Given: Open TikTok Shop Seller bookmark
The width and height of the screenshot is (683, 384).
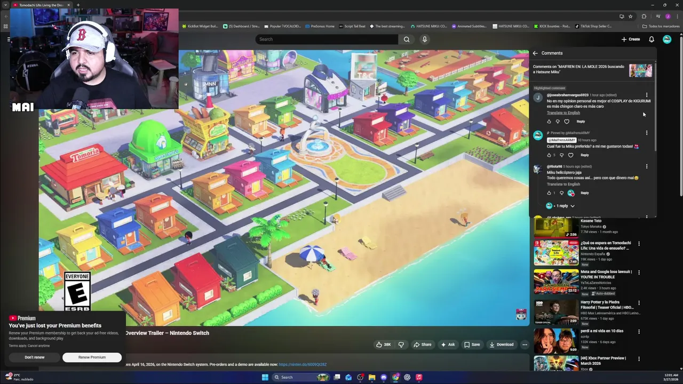Looking at the screenshot, I should [593, 26].
